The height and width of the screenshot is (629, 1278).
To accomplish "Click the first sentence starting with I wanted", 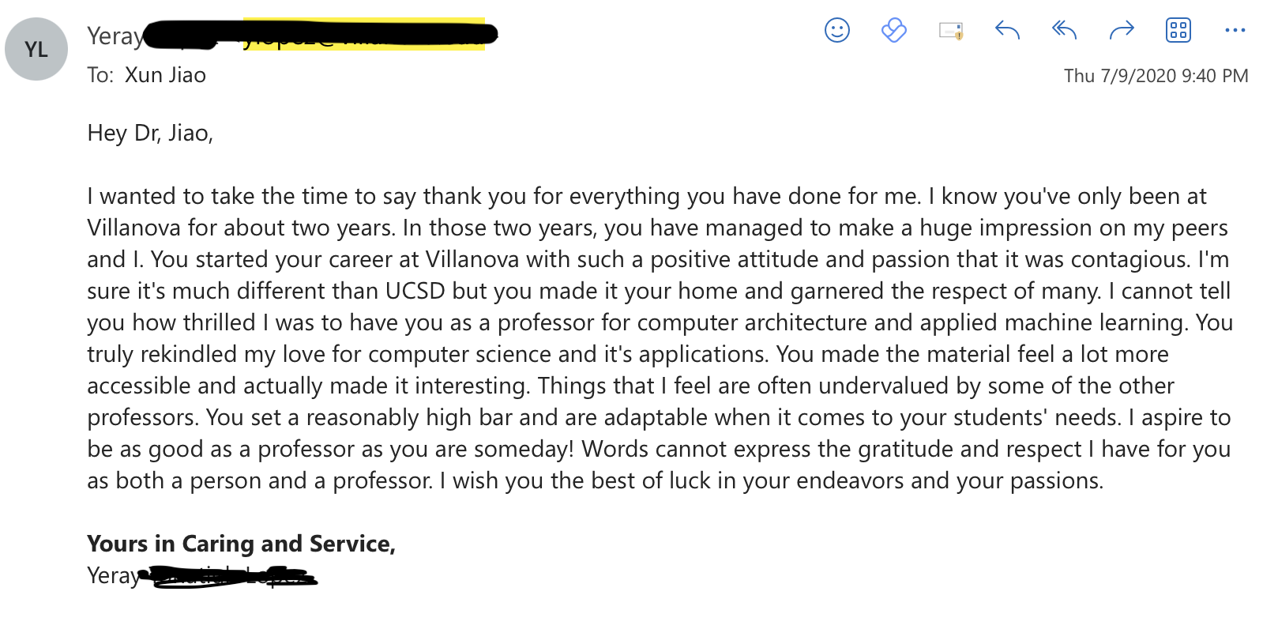I will tap(504, 196).
